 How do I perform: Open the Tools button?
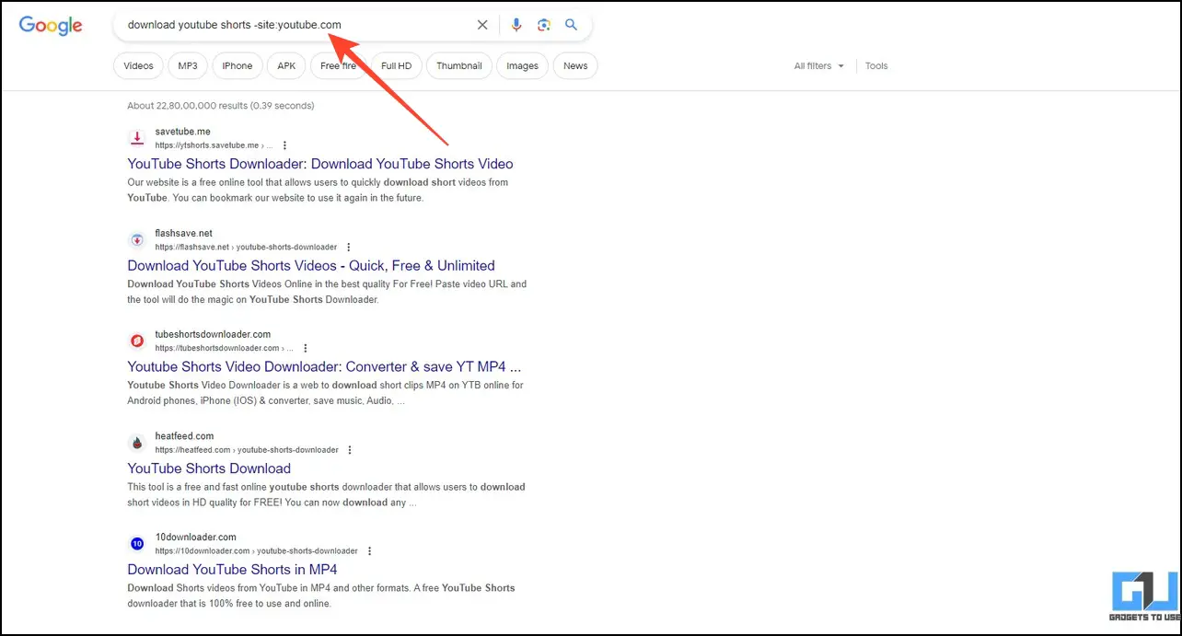click(x=876, y=66)
